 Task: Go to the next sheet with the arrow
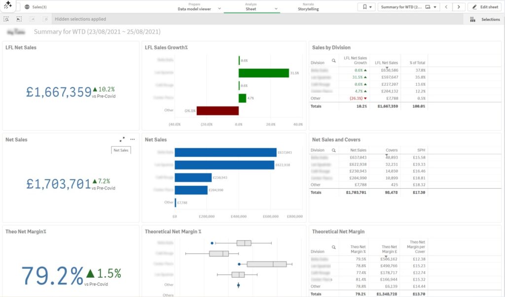coord(458,7)
